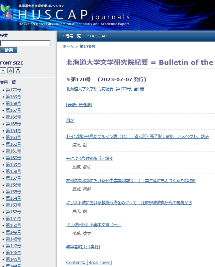Open the 本州島東北部における弥生農業の開始 article

(131, 180)
